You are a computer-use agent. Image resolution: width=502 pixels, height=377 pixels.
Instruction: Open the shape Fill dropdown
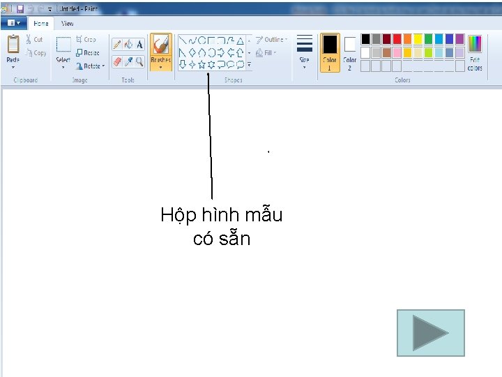(x=266, y=53)
